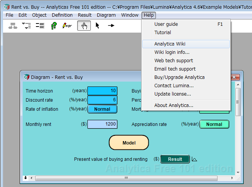The image size is (252, 187).
Task: Click the Diagram window's cube icon
Action: [x=26, y=77]
